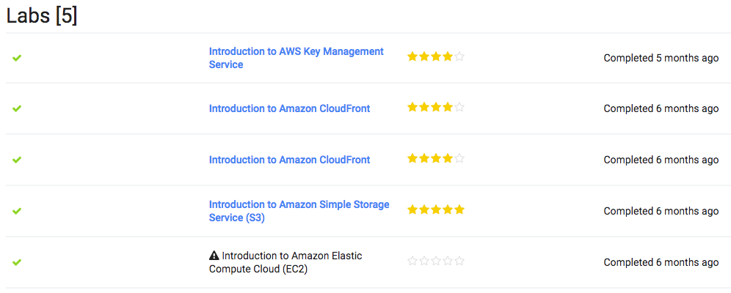
Task: Click the Introduction to Amazon Elastic Compute Cloud title
Action: 286,262
